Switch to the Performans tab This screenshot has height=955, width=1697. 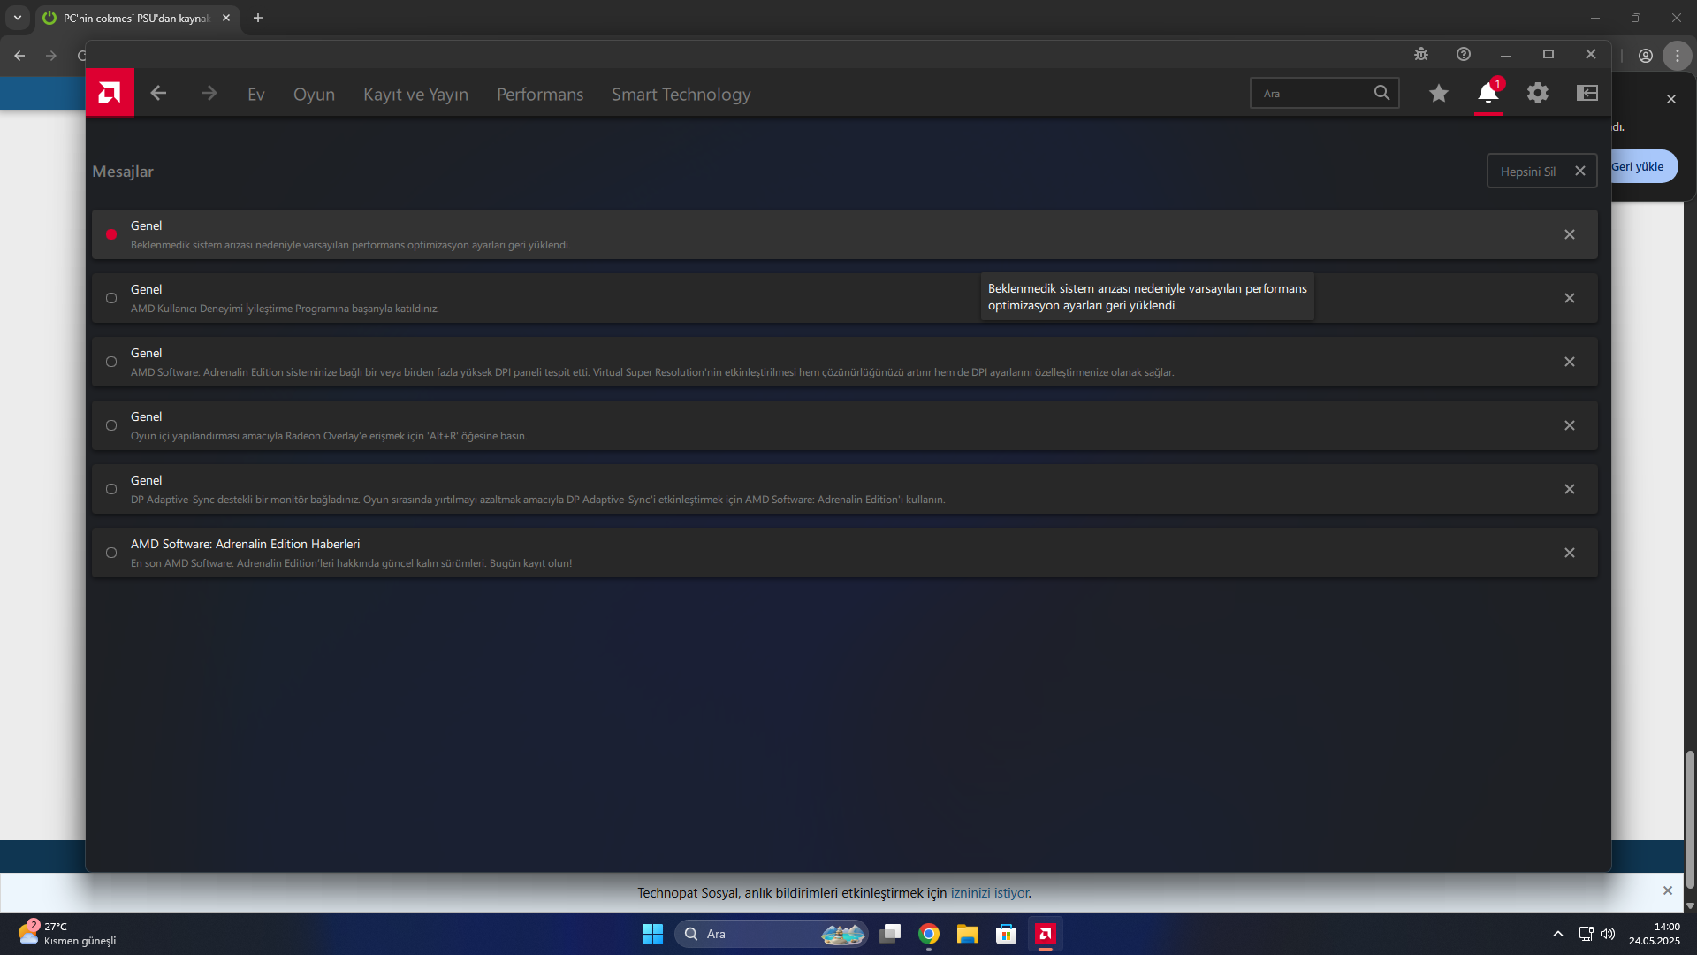click(x=540, y=95)
